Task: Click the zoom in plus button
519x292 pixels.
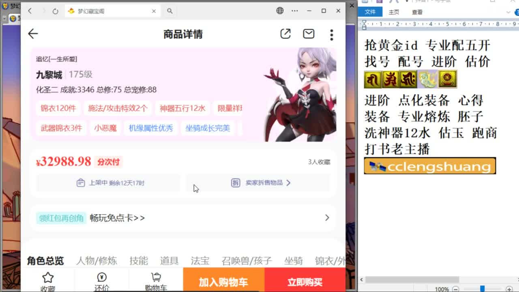Action: point(509,289)
